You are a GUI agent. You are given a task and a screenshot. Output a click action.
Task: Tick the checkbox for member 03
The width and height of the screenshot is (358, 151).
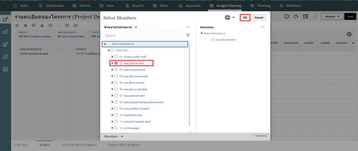116,70
